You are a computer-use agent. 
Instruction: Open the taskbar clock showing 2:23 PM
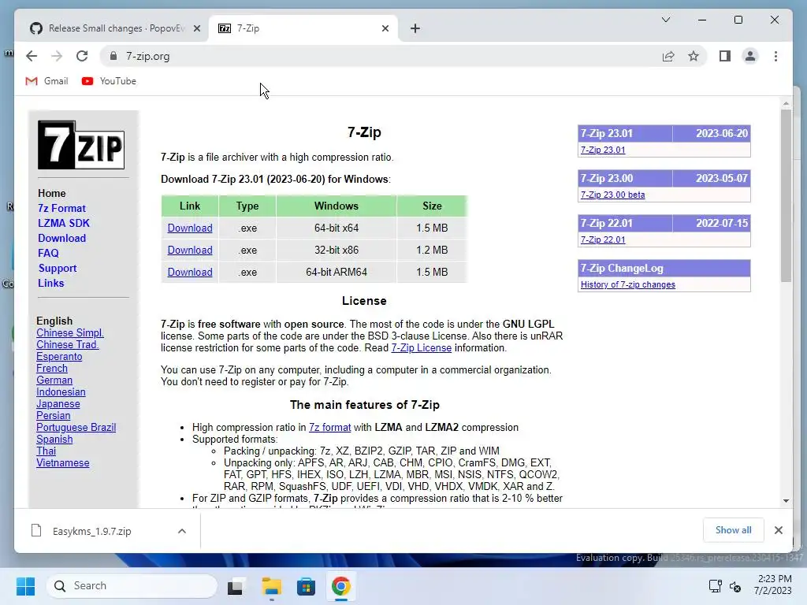772,585
